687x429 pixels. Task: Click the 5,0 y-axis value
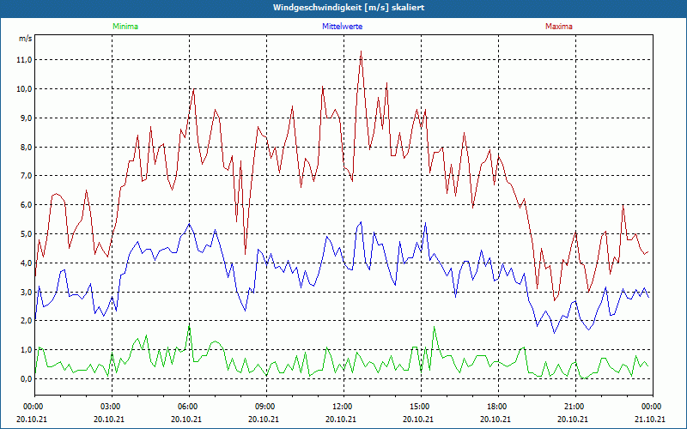[x=26, y=233]
